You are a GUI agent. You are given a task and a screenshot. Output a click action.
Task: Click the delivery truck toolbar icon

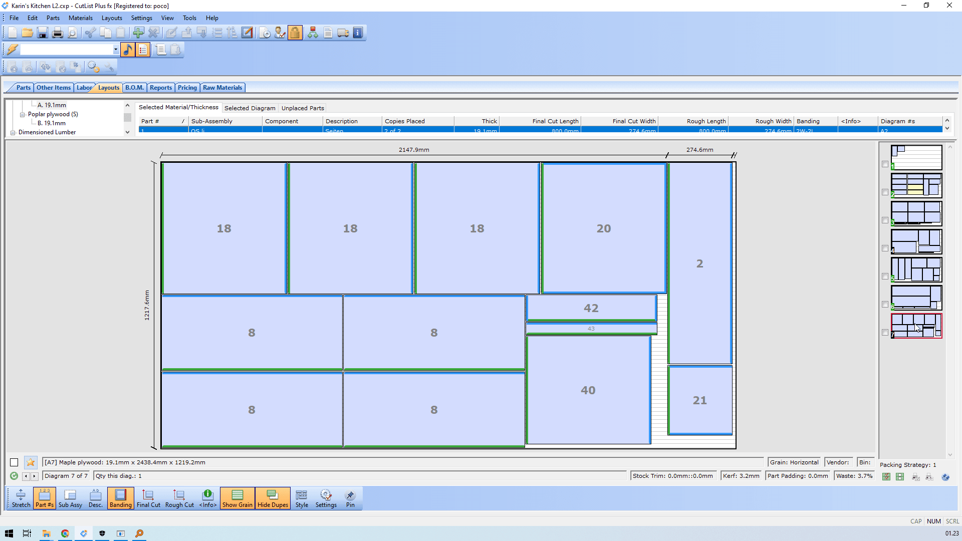pos(343,33)
